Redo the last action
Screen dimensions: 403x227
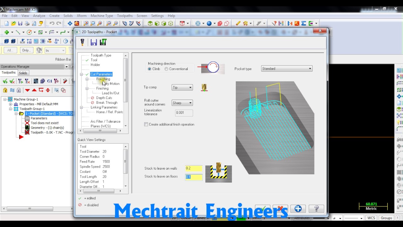click(59, 23)
